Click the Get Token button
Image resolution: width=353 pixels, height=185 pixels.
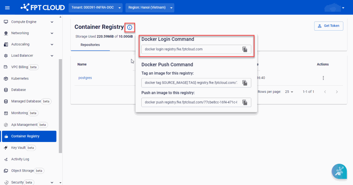[x=329, y=26]
